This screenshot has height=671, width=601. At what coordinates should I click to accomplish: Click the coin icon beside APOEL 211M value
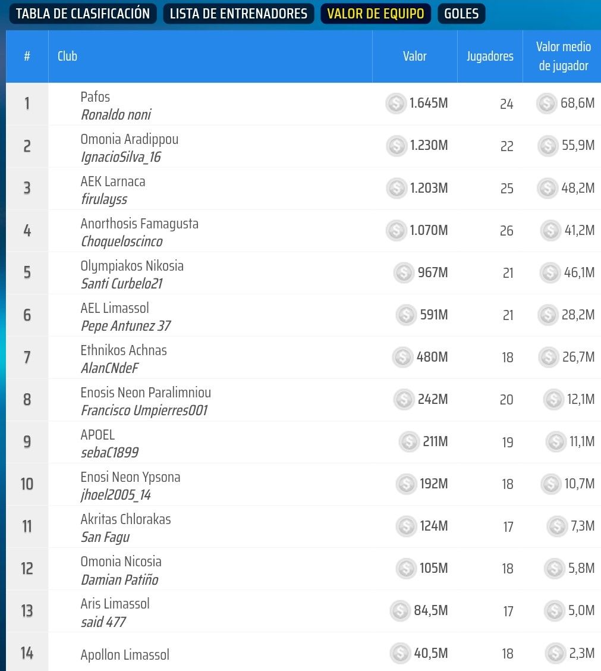pos(409,441)
